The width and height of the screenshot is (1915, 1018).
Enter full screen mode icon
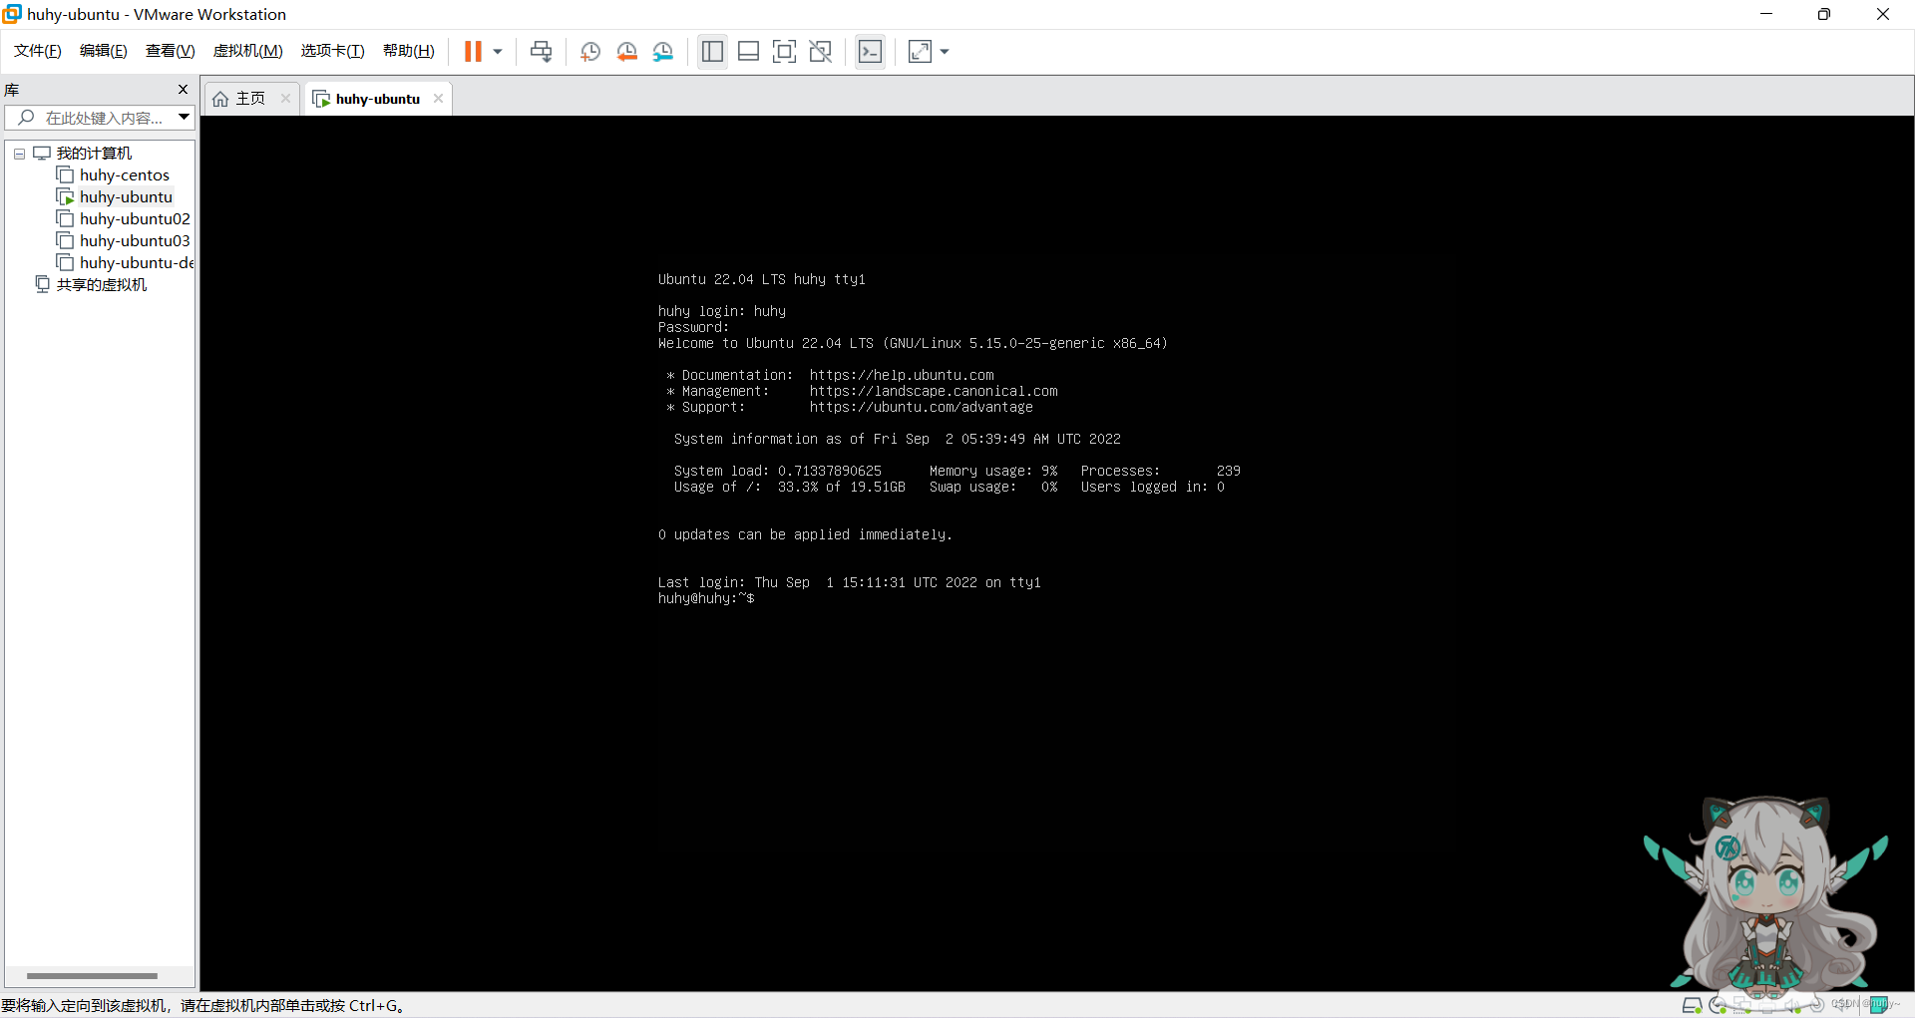pyautogui.click(x=785, y=52)
